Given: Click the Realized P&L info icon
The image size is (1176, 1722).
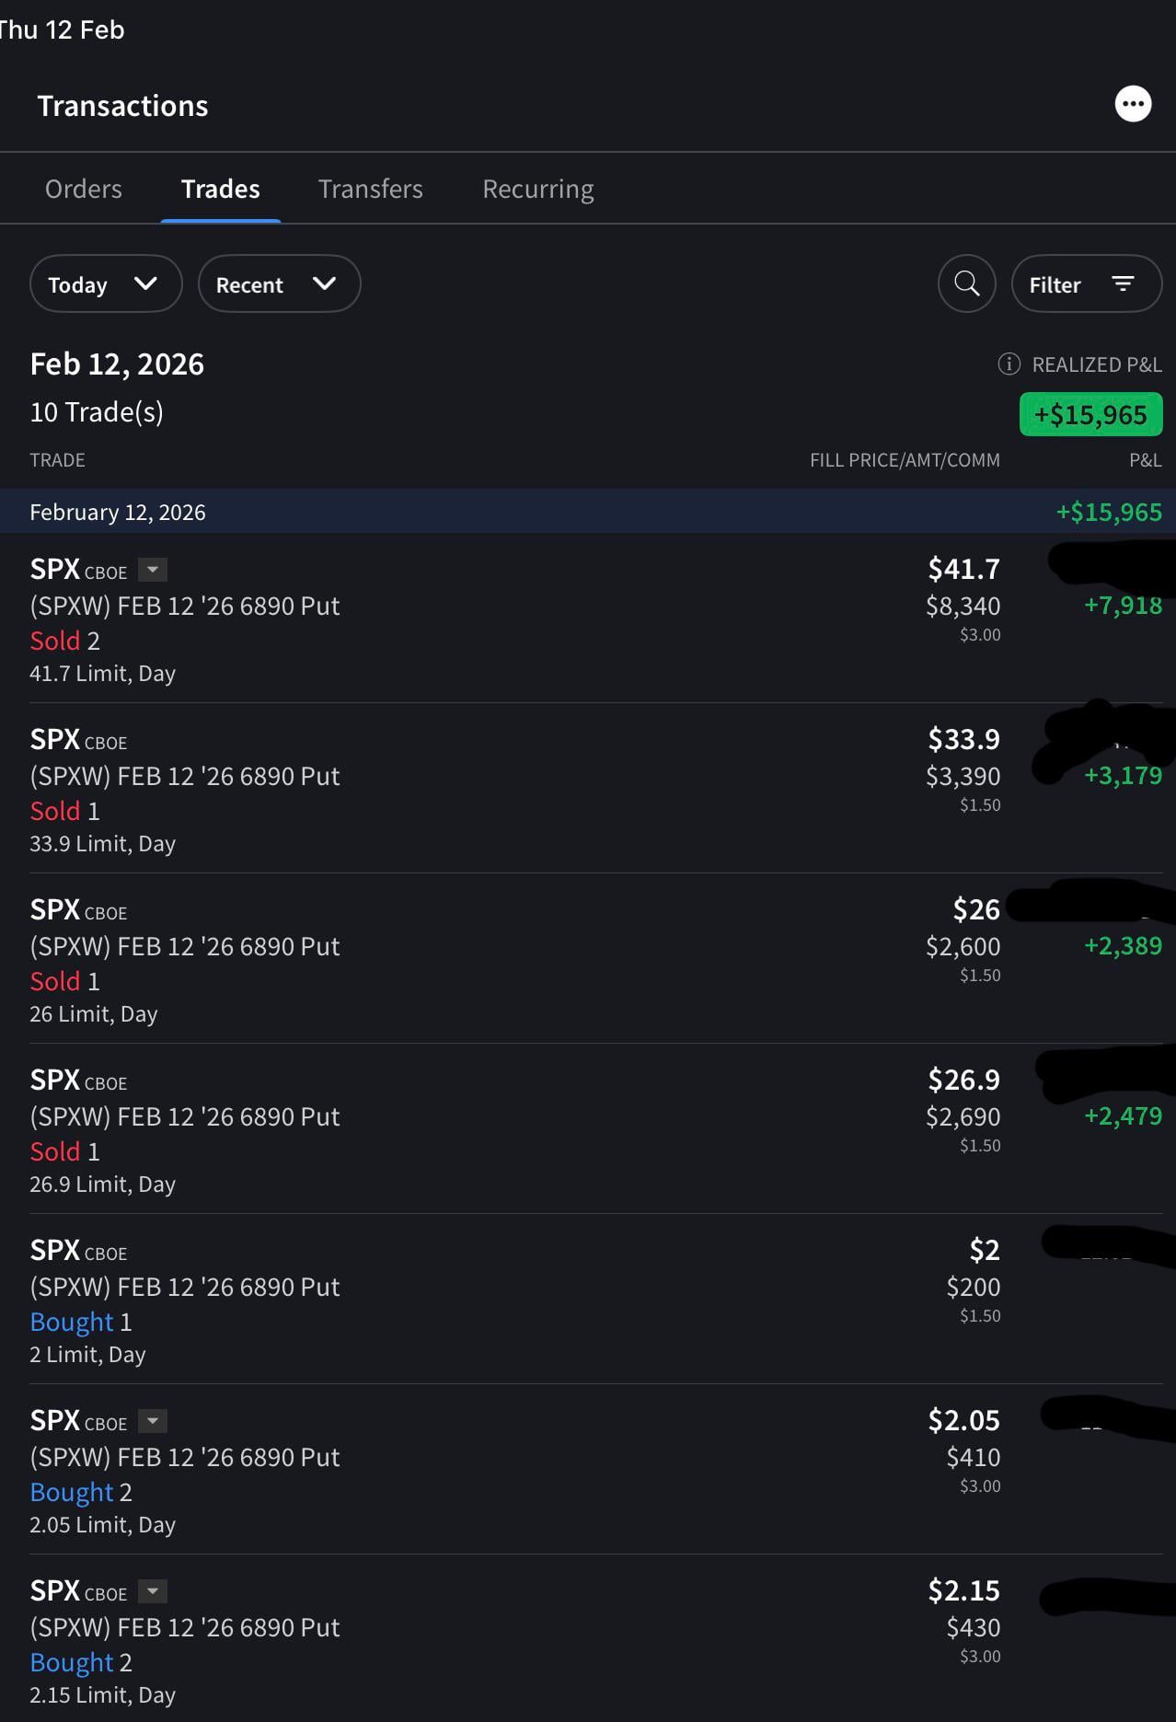Looking at the screenshot, I should 1009,364.
